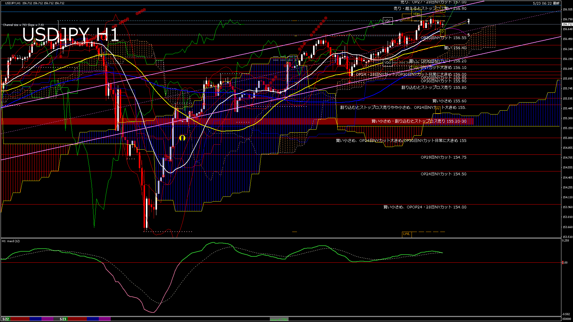Click the YDH label box
This screenshot has height=322, width=573.
[416, 14]
